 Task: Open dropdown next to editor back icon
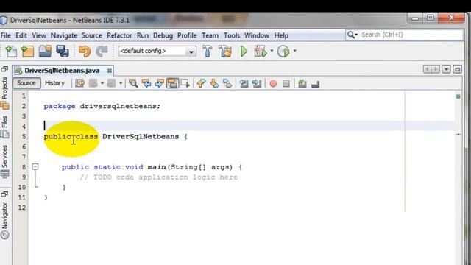tap(102, 83)
